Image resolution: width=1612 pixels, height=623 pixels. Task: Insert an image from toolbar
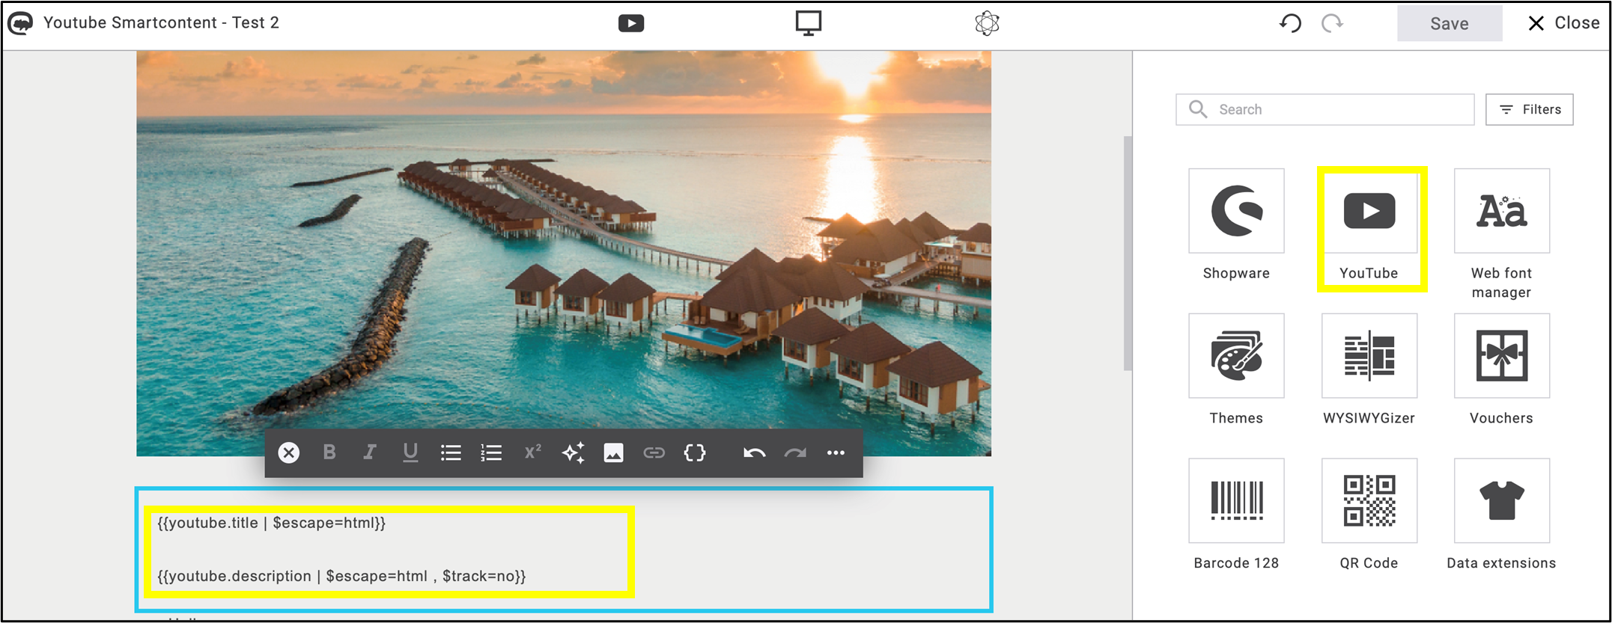click(x=613, y=452)
